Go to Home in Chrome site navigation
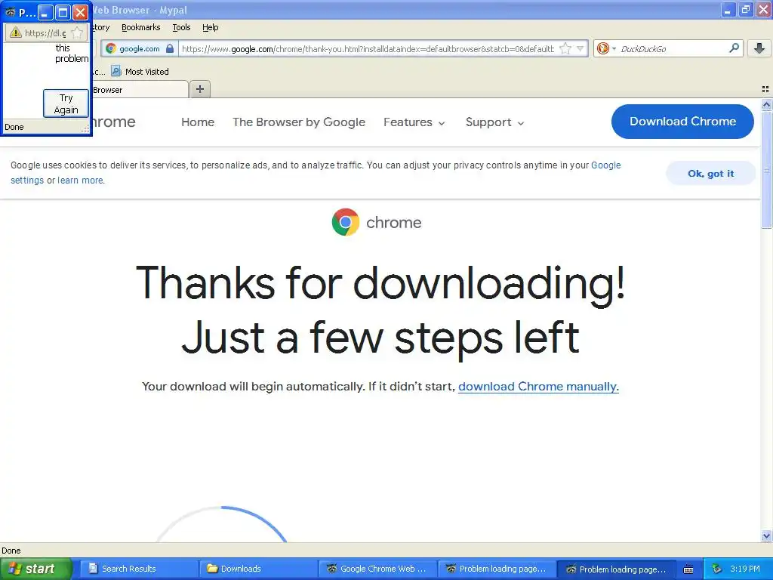This screenshot has width=773, height=580. [198, 122]
